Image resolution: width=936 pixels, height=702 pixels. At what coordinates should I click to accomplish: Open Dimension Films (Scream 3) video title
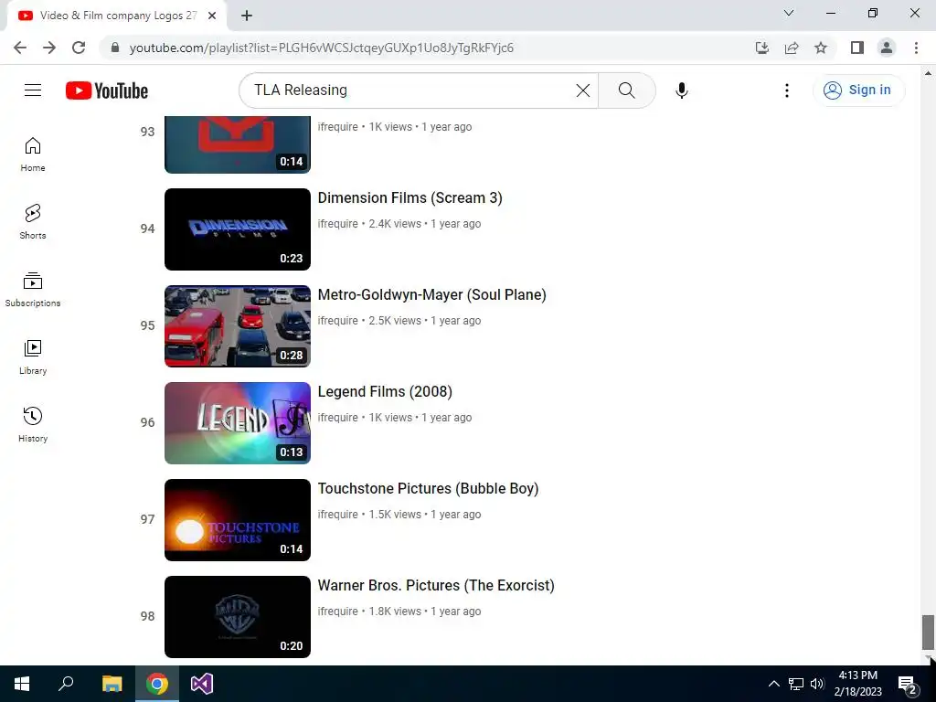[x=410, y=197]
